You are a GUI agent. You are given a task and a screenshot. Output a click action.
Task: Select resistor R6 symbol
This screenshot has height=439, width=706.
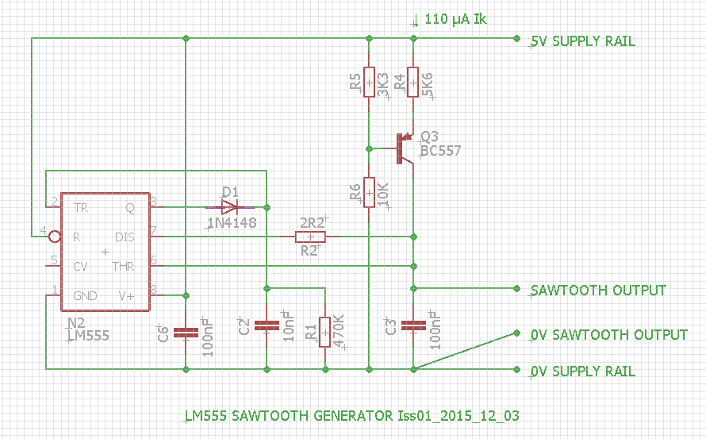[x=369, y=192]
